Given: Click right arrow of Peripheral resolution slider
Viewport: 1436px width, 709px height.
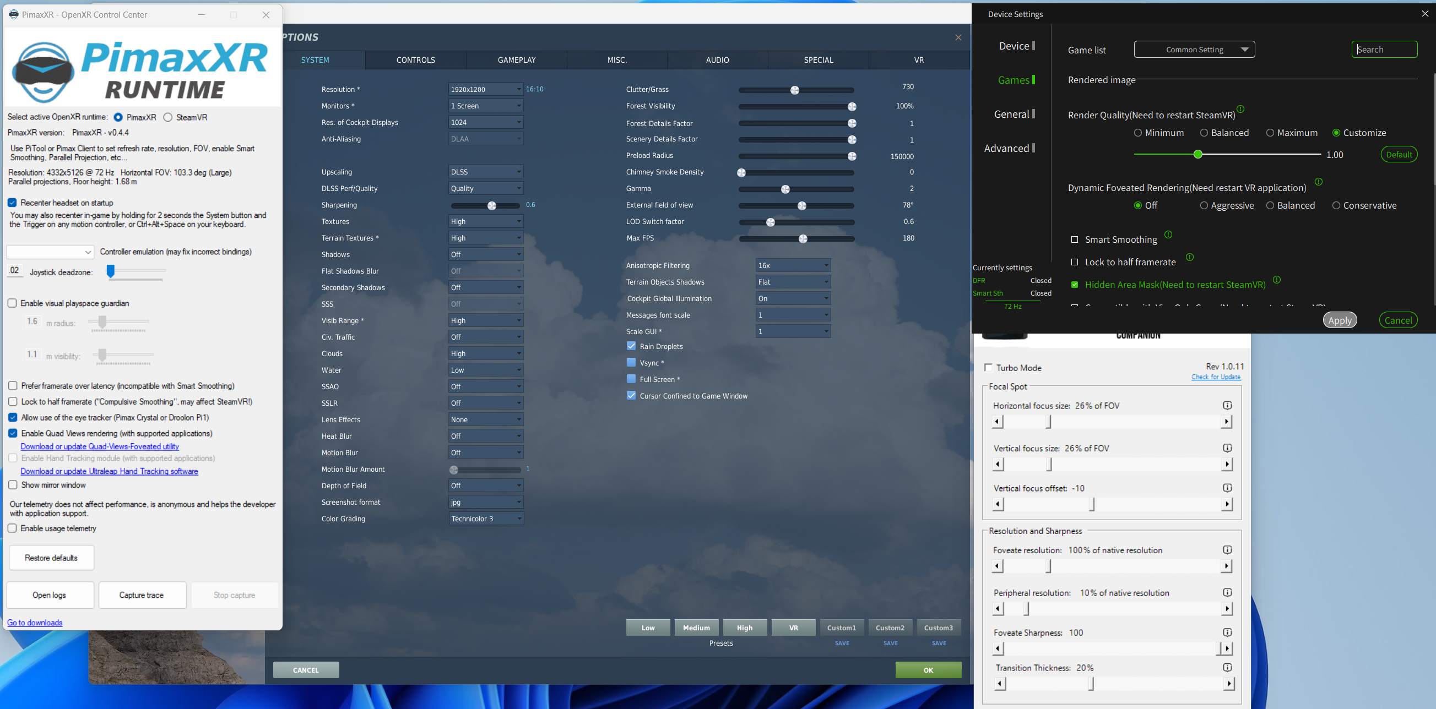Looking at the screenshot, I should (x=1227, y=609).
